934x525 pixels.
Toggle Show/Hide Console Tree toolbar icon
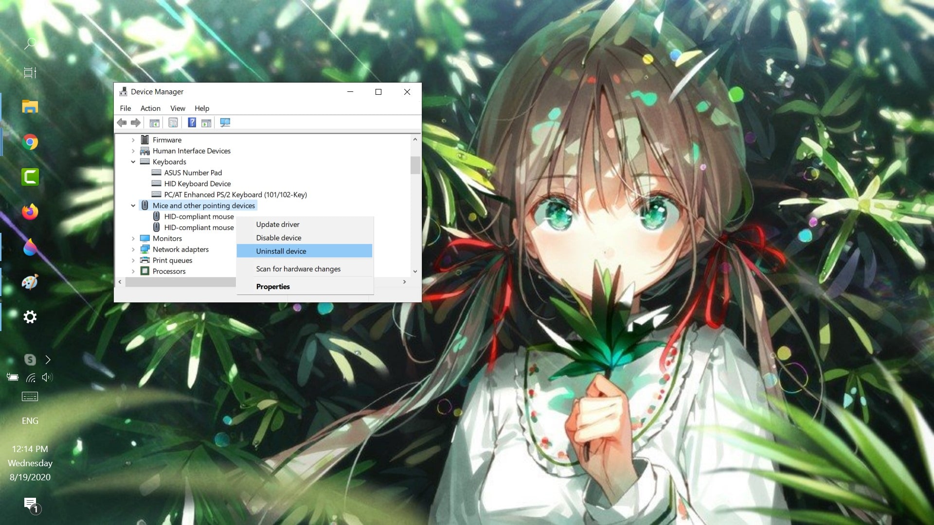[154, 123]
